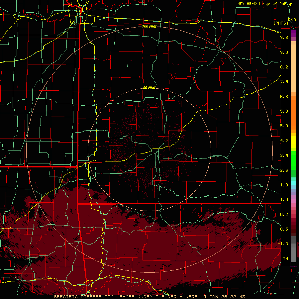Click the 50 NMI range ring label

point(149,88)
